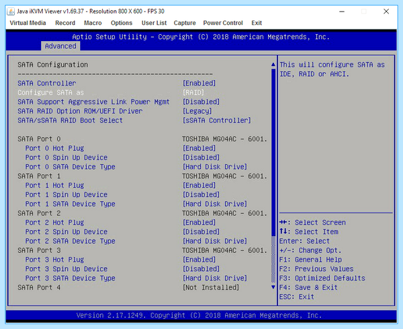Minimize the iKVM Viewer window
Viewport: 403px width, 329px height.
point(342,11)
